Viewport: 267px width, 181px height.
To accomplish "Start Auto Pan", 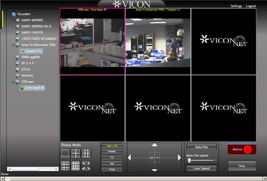I will (x=202, y=147).
